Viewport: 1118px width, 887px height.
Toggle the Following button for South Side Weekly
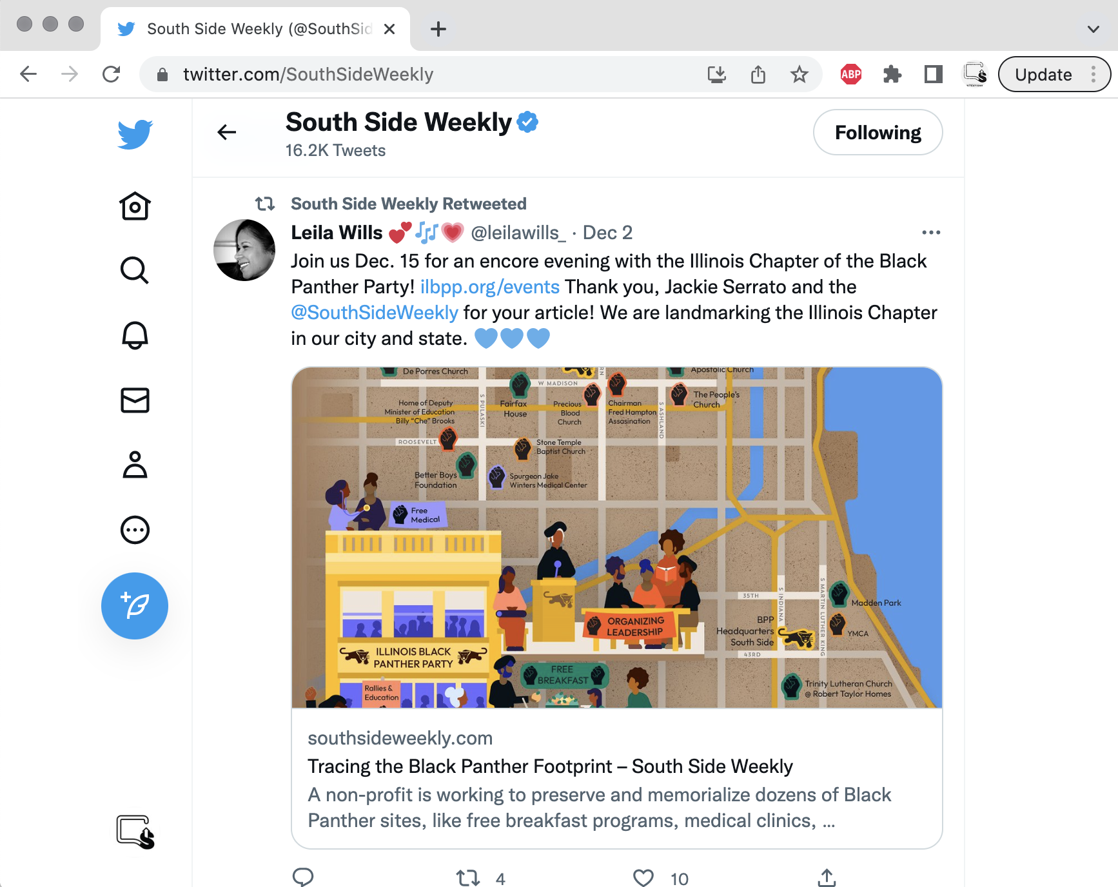point(878,132)
